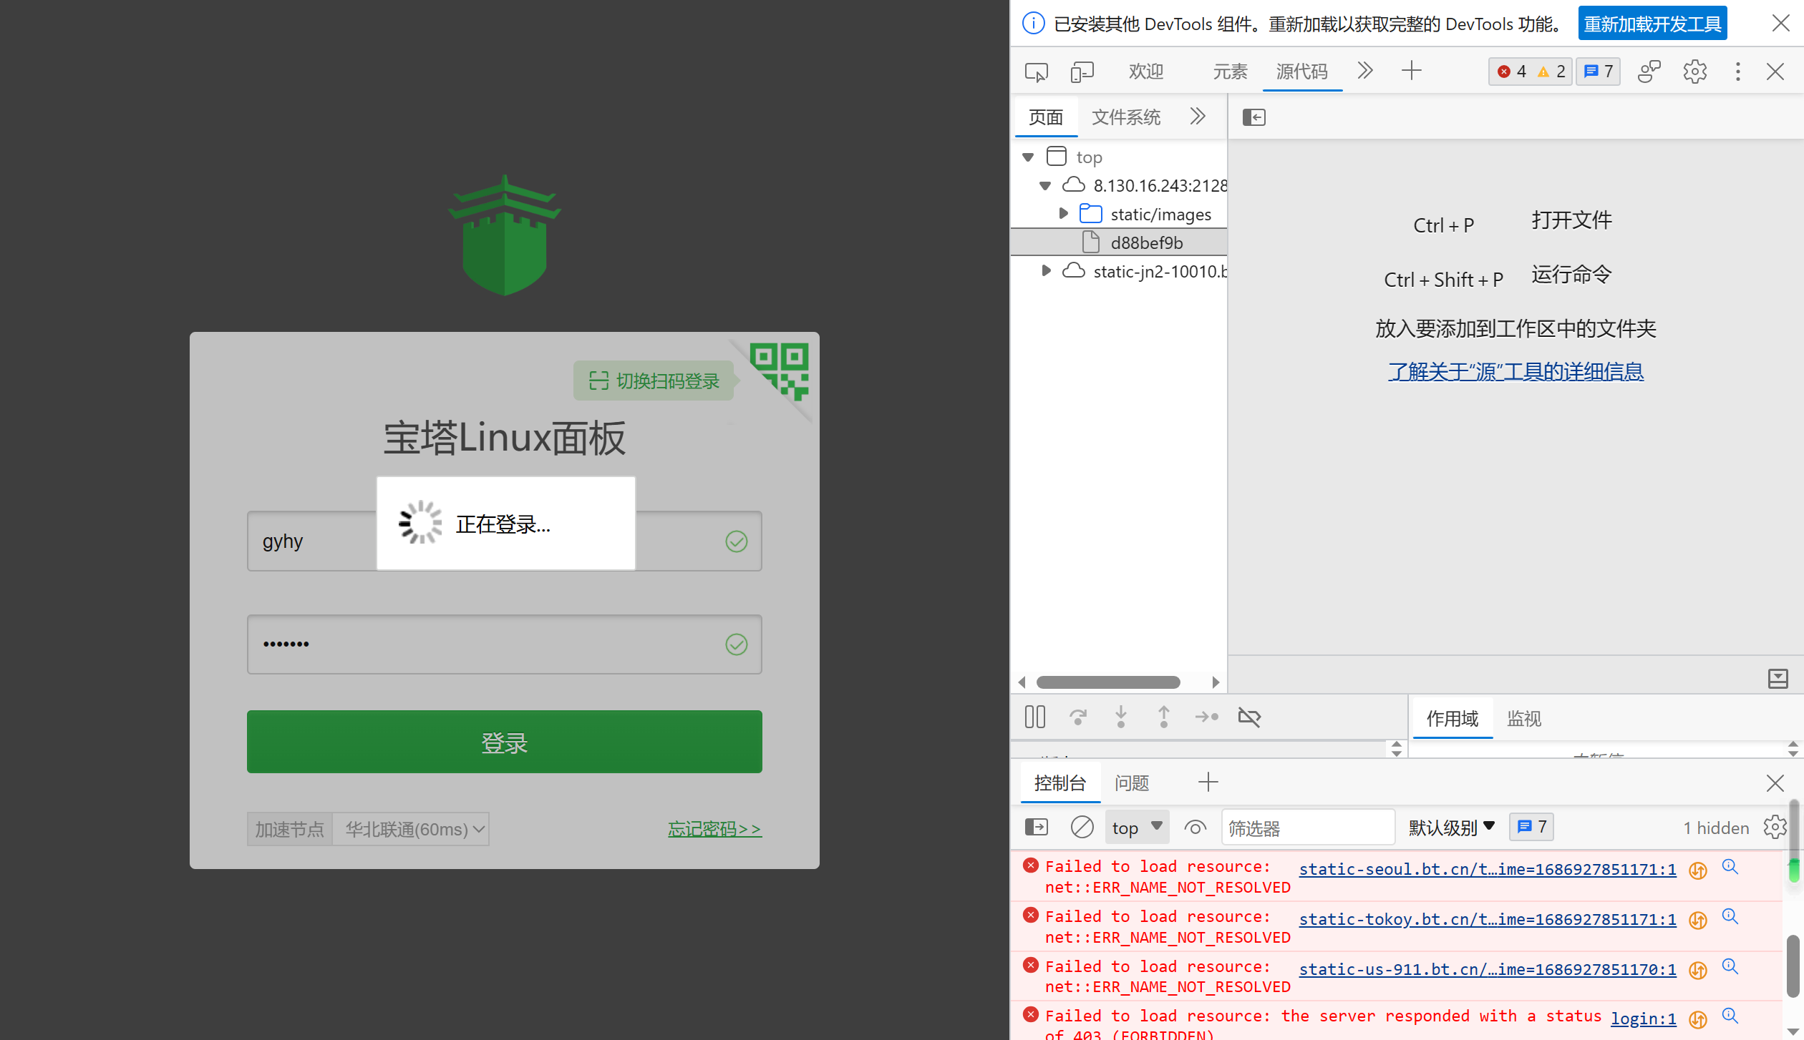This screenshot has height=1040, width=1804.
Task: Select the Scope (作用域) tab
Action: (1453, 719)
